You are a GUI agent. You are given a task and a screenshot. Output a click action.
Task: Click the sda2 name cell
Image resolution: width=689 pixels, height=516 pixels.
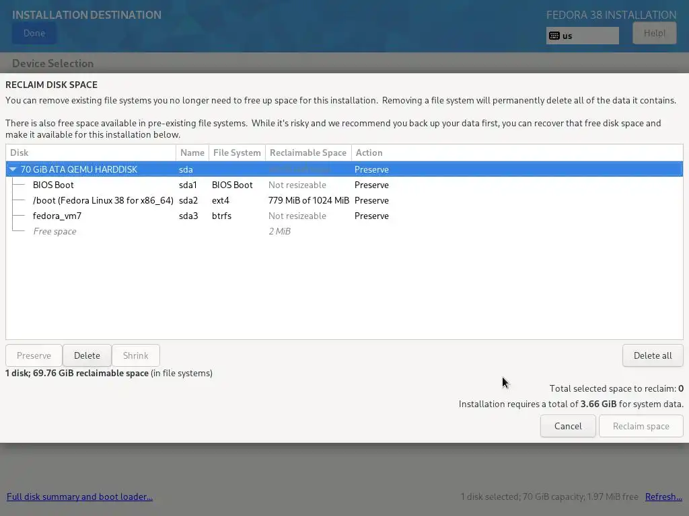(x=188, y=200)
